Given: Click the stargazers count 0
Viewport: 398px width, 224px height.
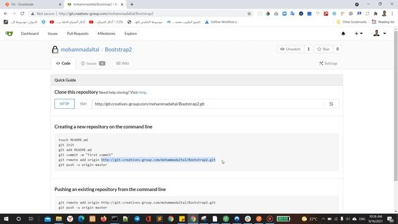Looking at the screenshot, I should tap(337, 49).
